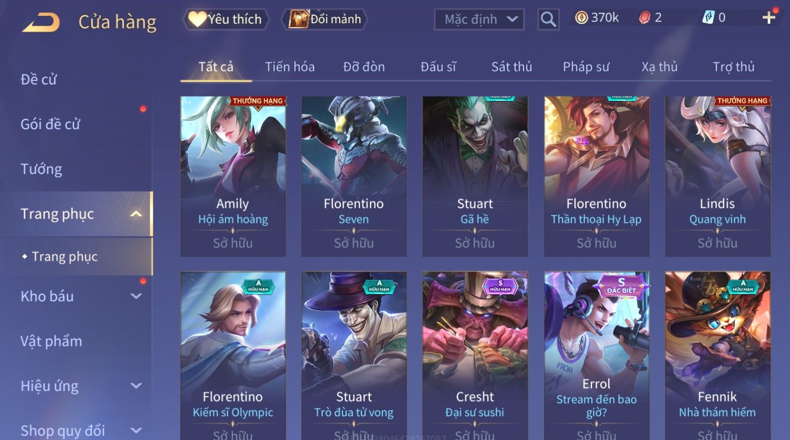Select Stuart Gã hề skin card
Screen dimensions: 790x440
coord(475,176)
